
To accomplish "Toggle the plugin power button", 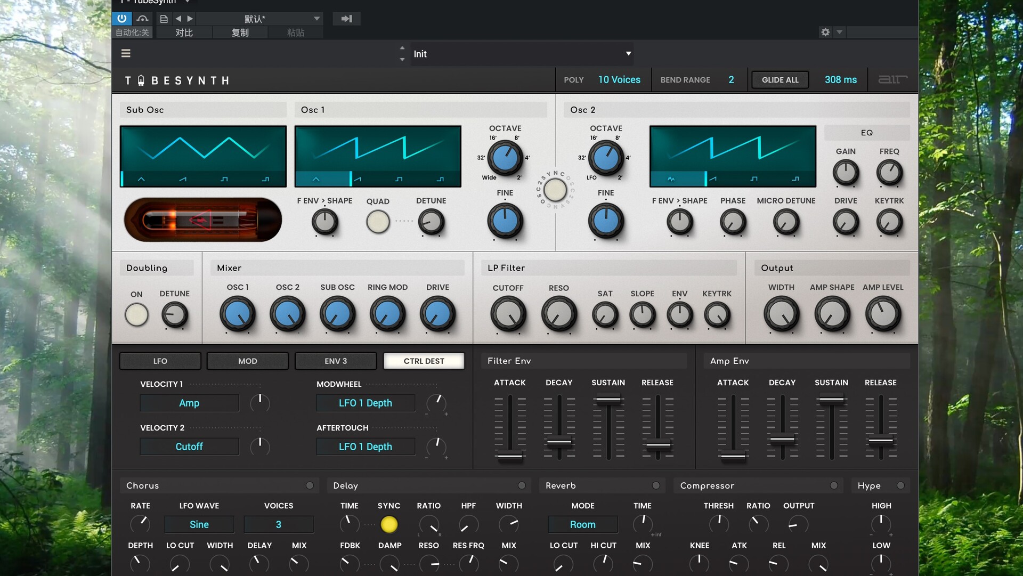I will pos(121,19).
